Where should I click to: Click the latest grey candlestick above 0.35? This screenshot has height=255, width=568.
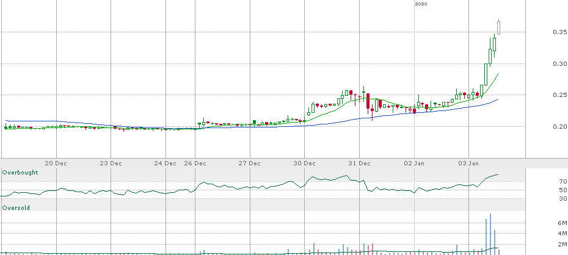499,27
